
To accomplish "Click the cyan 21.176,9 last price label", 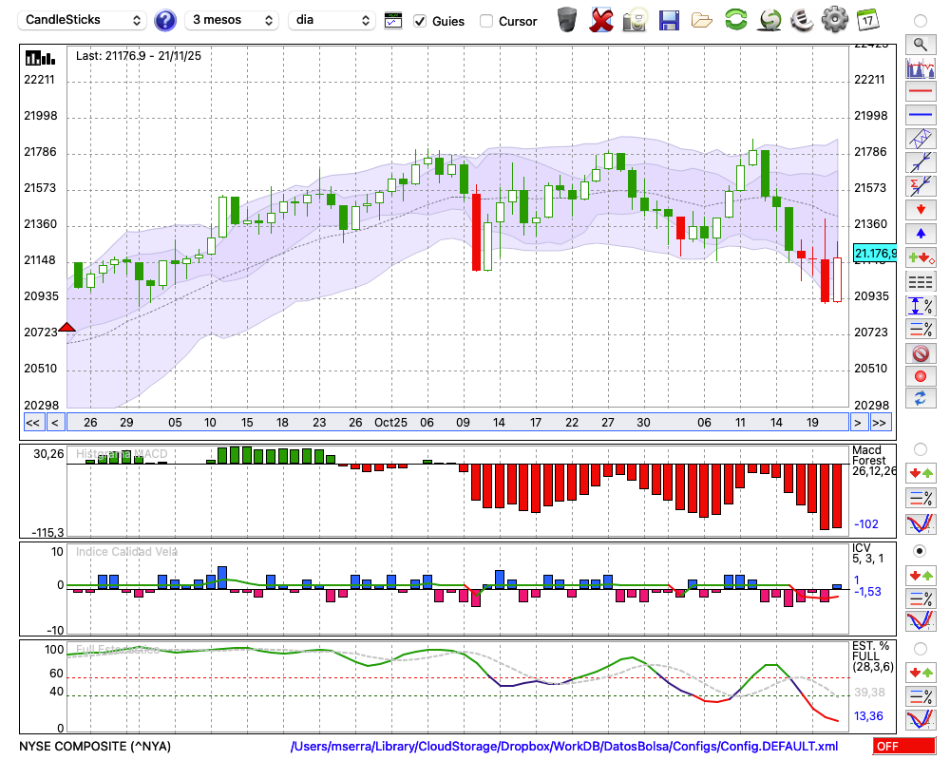I will [x=874, y=254].
